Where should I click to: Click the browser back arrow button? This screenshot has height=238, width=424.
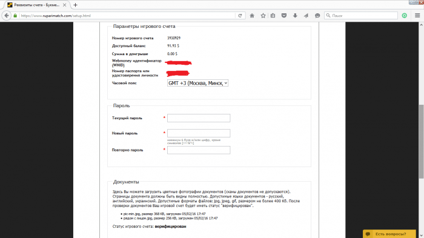pos(7,16)
